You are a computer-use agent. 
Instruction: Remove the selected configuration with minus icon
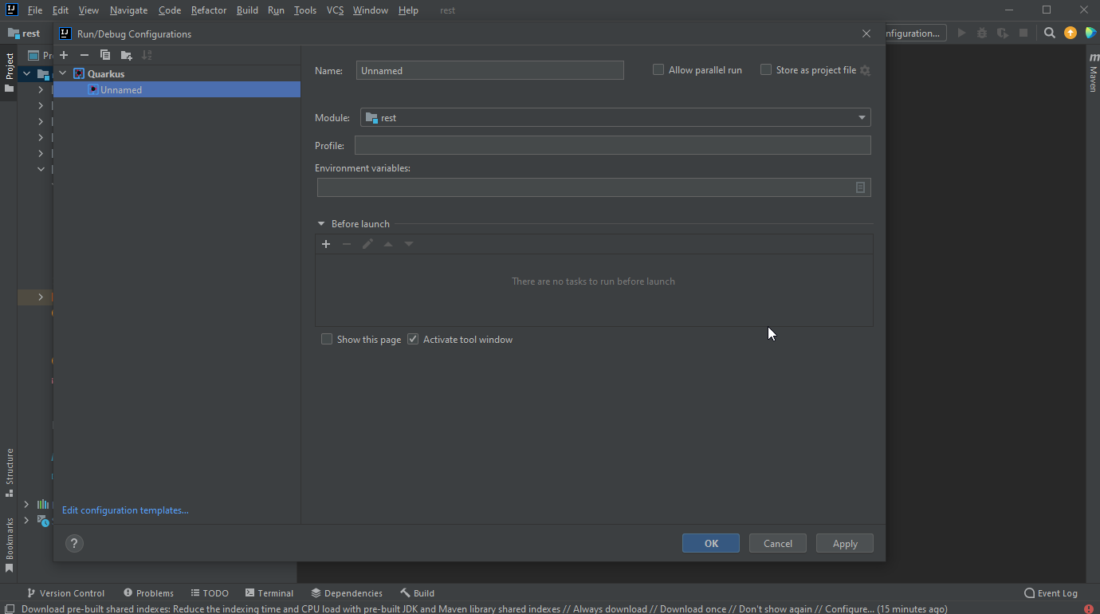84,55
